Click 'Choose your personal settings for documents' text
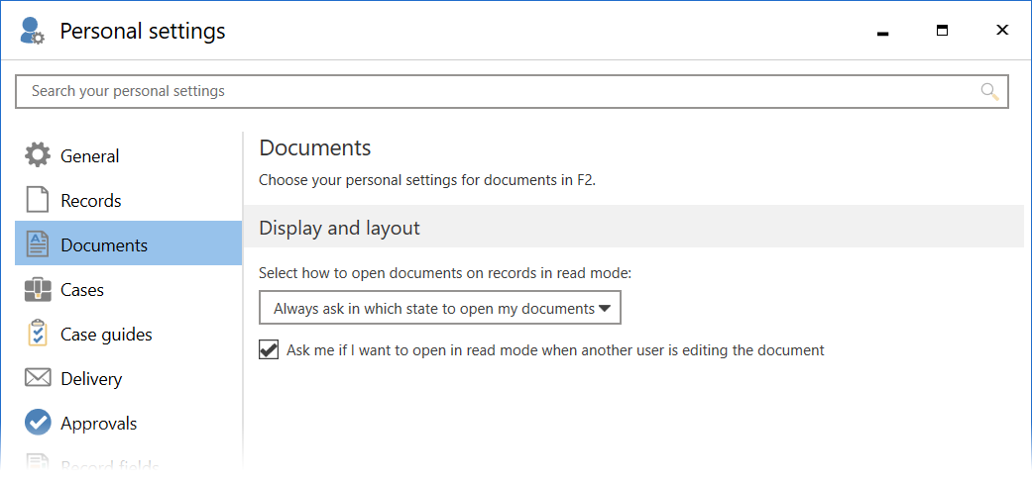Image resolution: width=1032 pixels, height=484 pixels. [427, 180]
